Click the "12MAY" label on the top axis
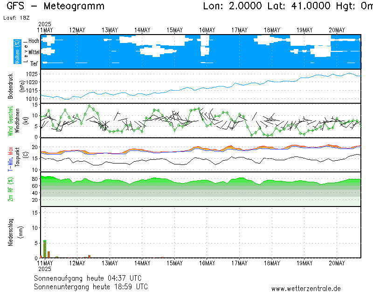 click(77, 30)
